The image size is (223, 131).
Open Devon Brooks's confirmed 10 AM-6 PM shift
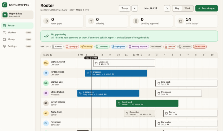point(147,103)
